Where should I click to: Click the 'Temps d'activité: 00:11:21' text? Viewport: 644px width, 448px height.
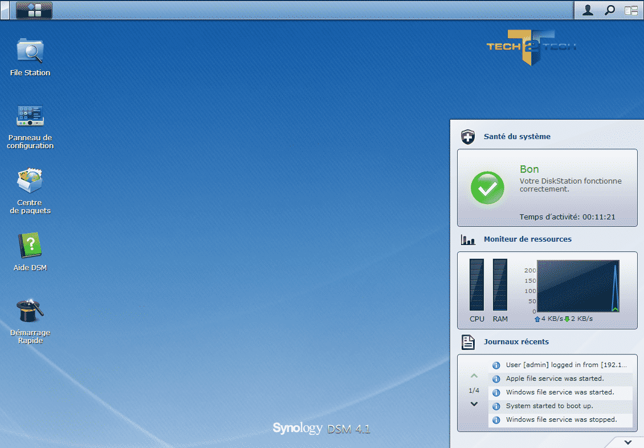[567, 217]
